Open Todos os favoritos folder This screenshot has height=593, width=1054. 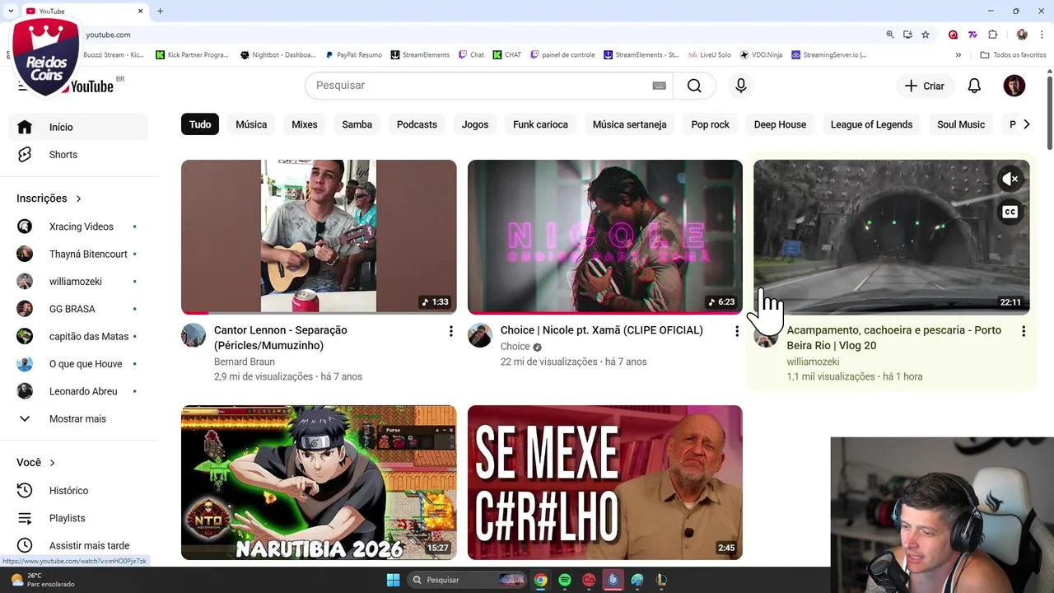(x=1014, y=55)
